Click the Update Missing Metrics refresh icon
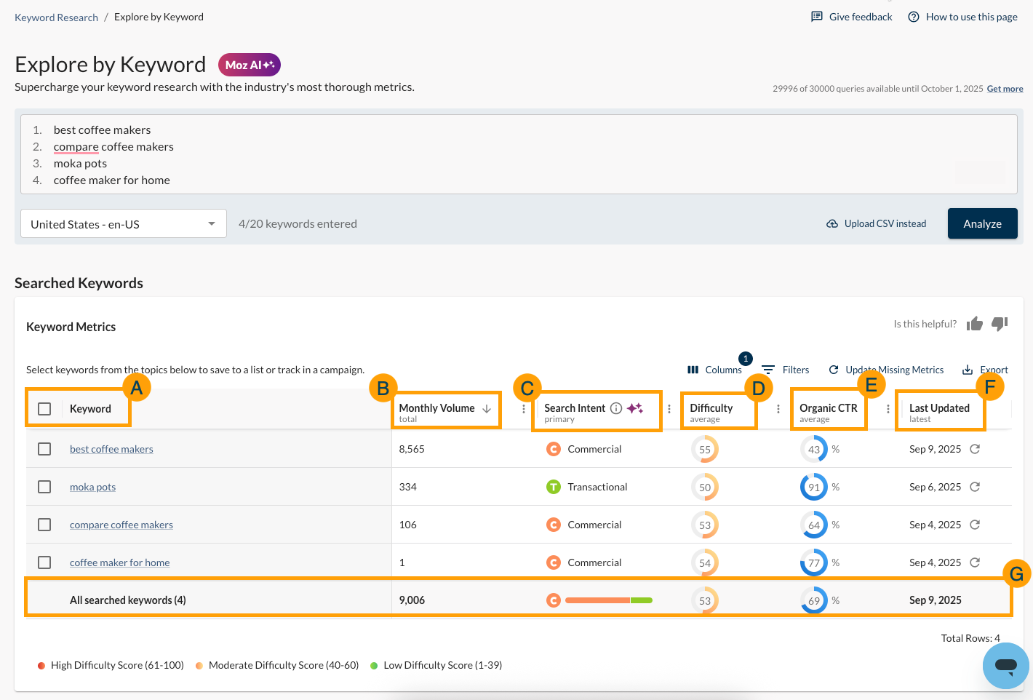 tap(832, 370)
